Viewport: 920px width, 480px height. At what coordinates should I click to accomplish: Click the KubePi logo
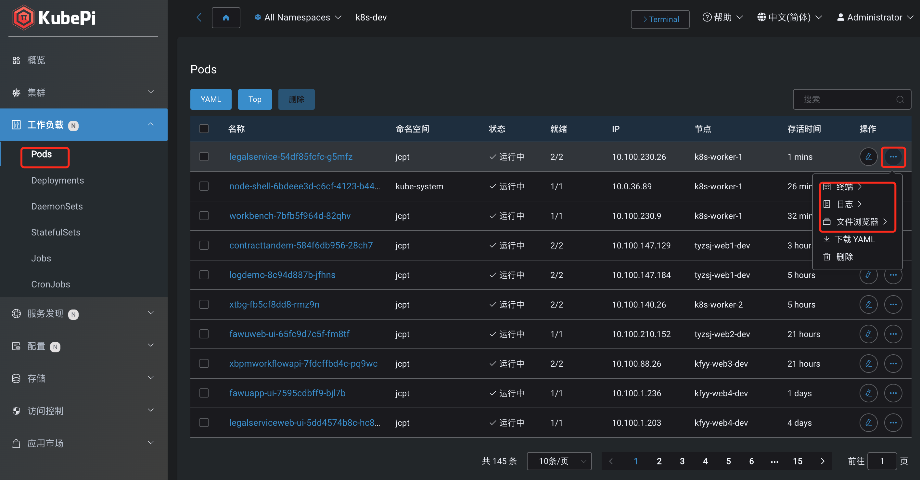pyautogui.click(x=54, y=18)
